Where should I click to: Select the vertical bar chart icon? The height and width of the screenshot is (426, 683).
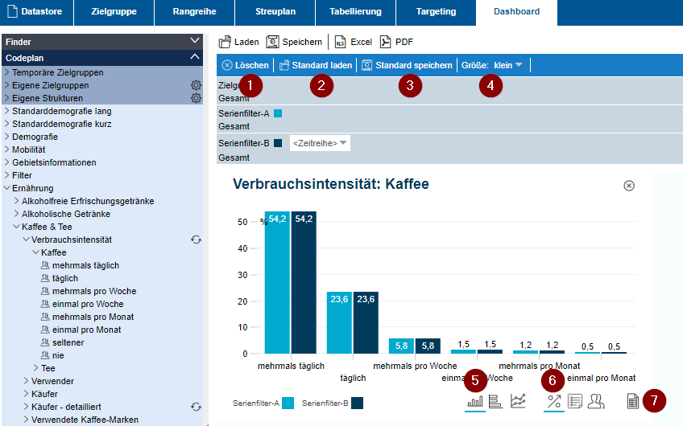475,401
